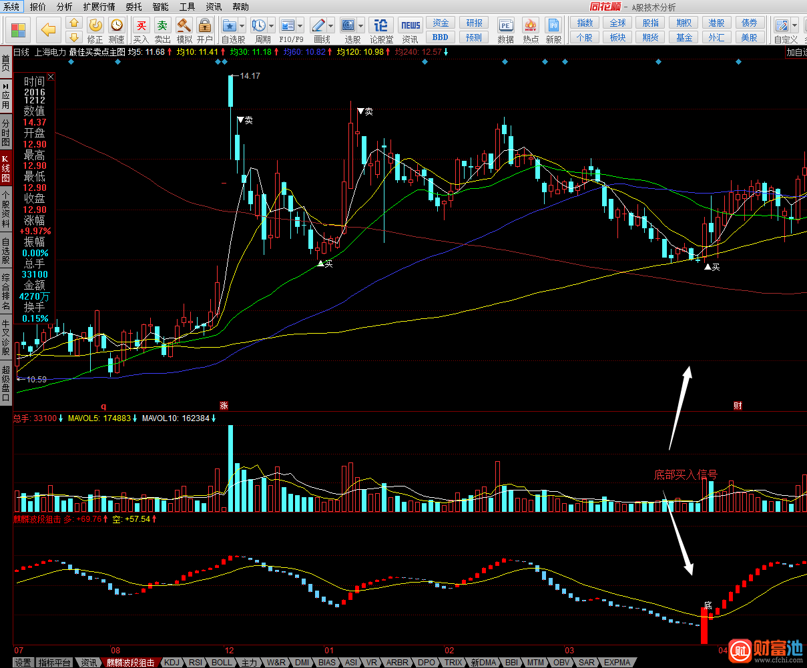807x668 pixels.
Task: Close the data info panel with X
Action: 51,77
